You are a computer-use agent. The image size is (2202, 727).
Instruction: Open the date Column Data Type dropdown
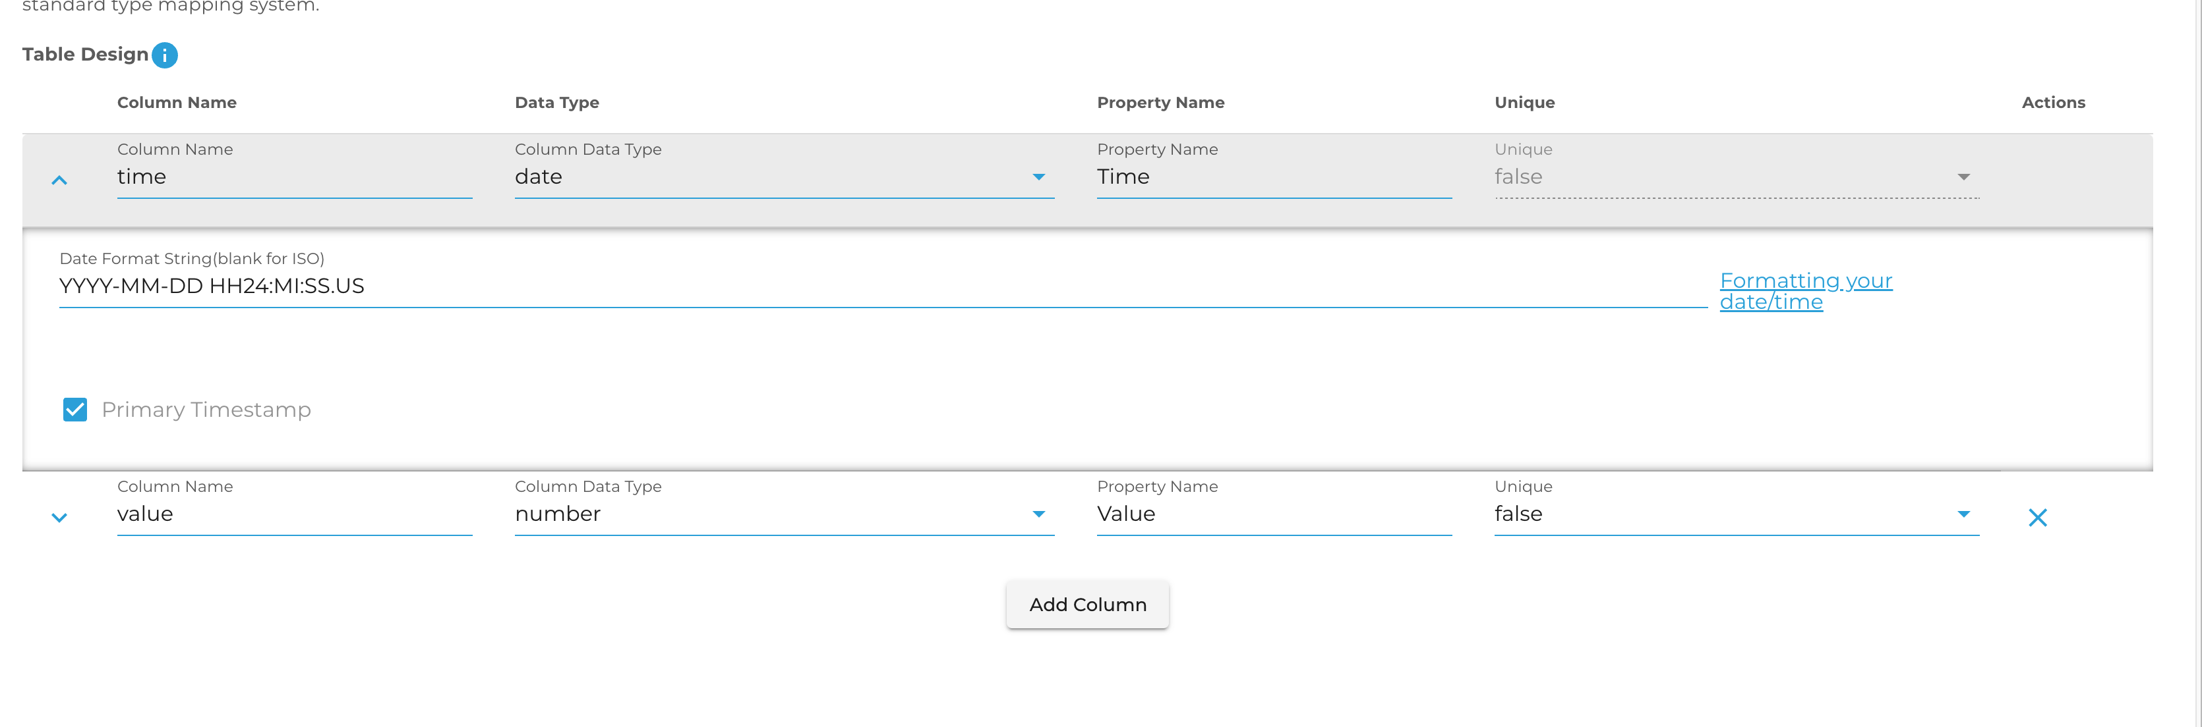pos(783,177)
